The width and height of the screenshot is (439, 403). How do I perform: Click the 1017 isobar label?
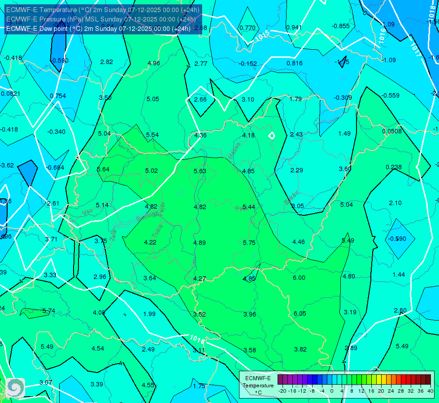pyautogui.click(x=416, y=50)
